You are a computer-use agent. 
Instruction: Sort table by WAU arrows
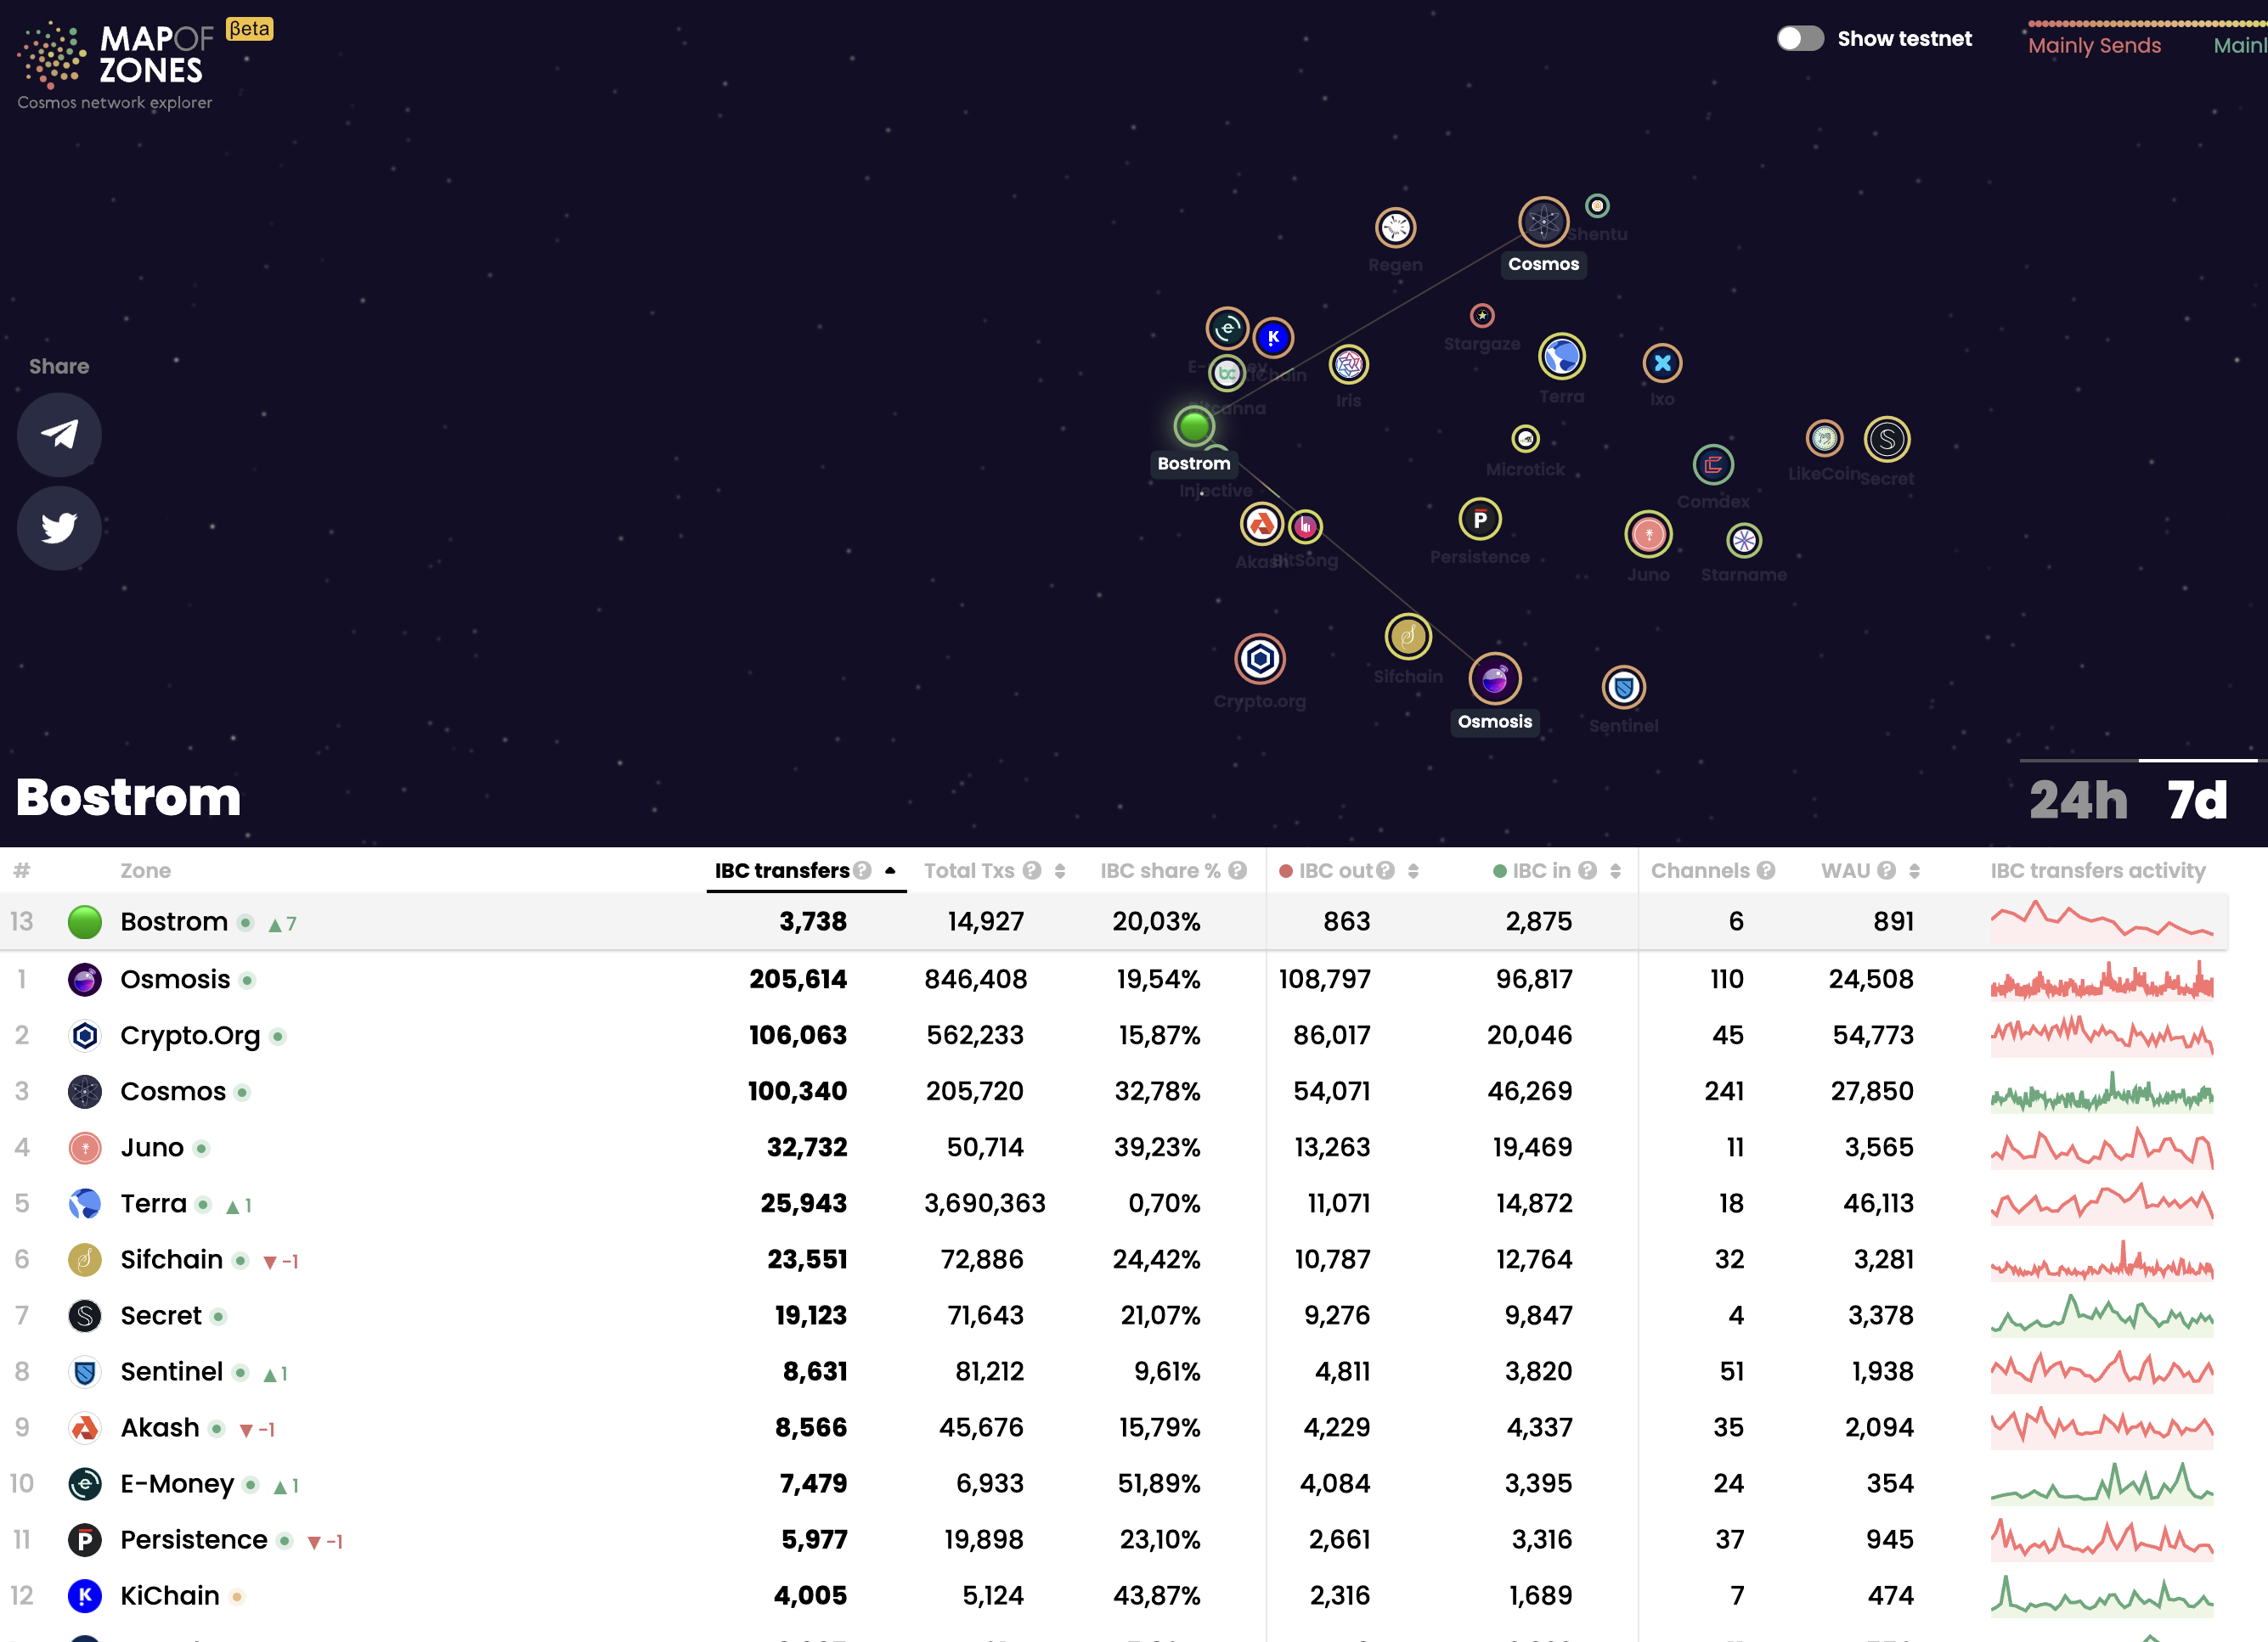coord(1914,871)
